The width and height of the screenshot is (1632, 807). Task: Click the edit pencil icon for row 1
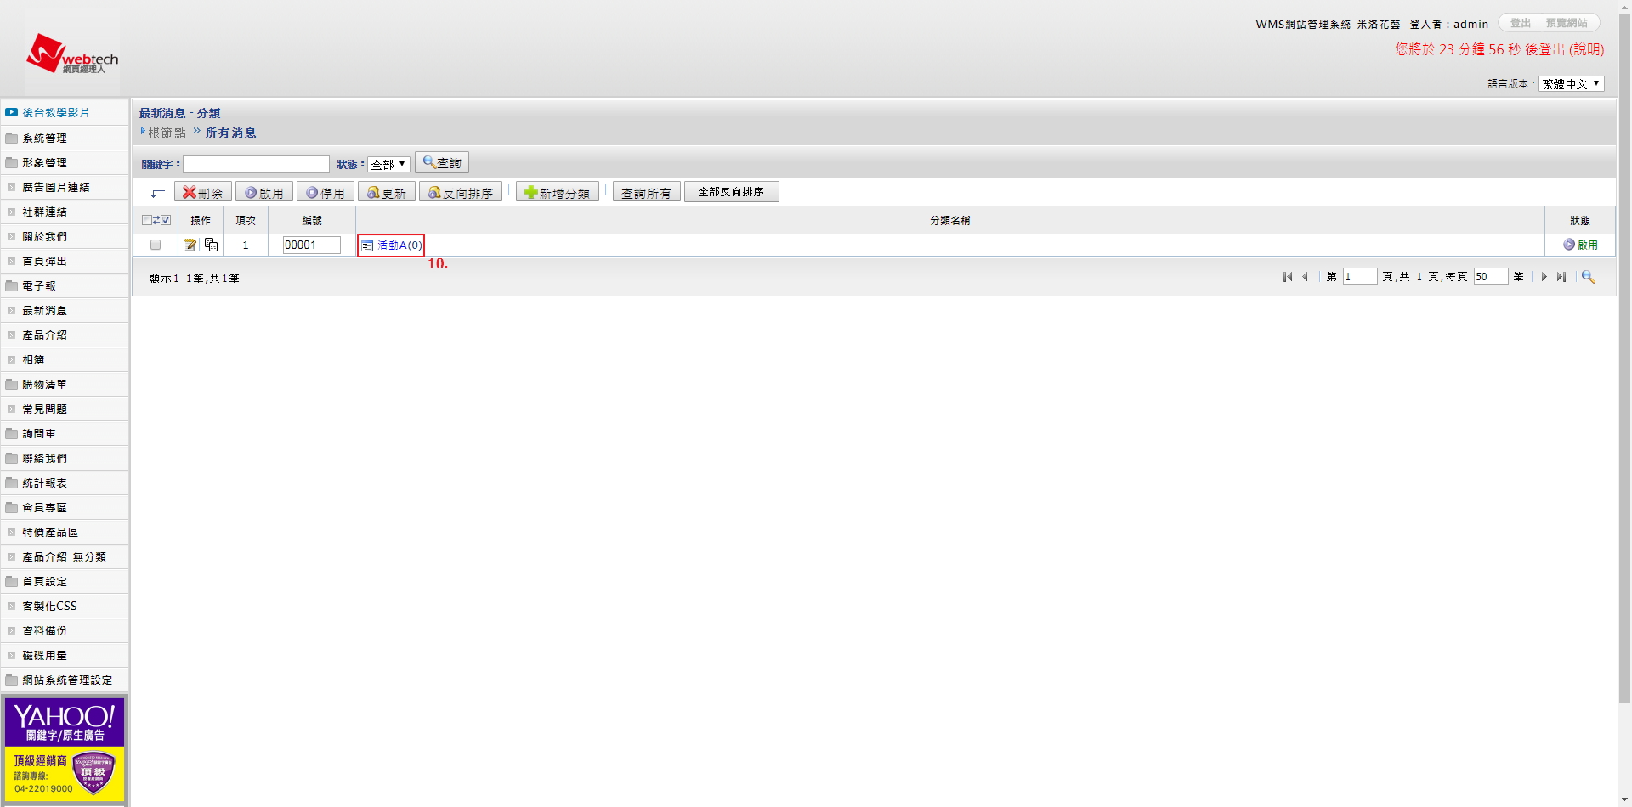[190, 245]
